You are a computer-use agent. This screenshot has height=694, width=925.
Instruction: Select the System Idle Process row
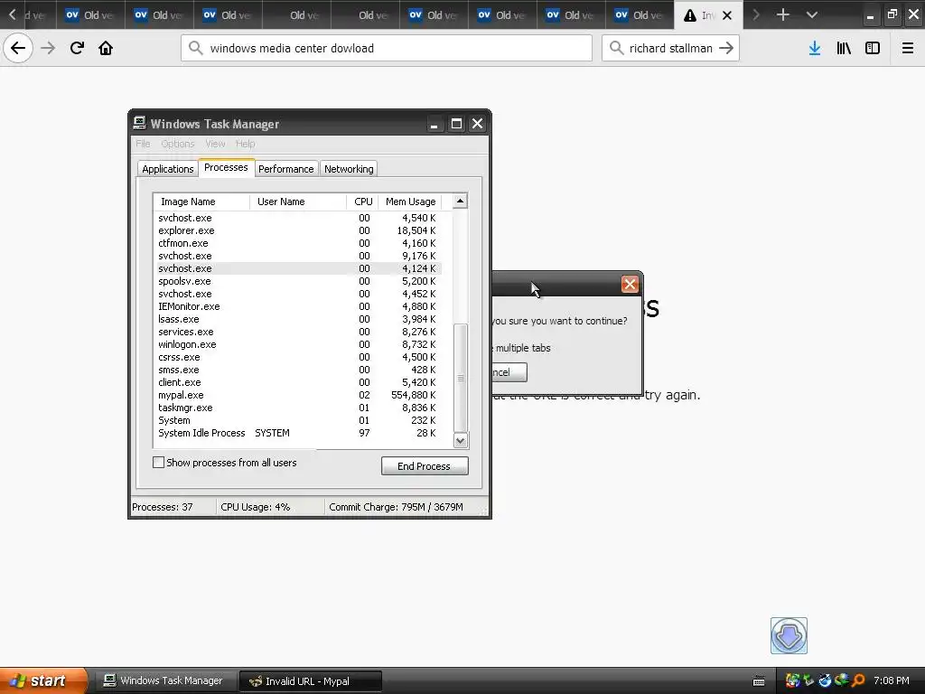[297, 433]
